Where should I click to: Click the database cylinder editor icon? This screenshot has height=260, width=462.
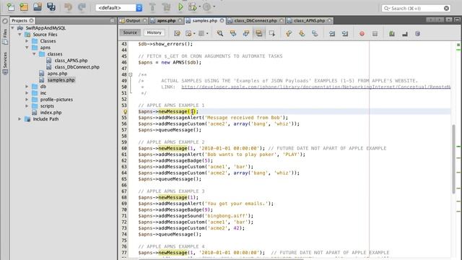tap(417, 34)
